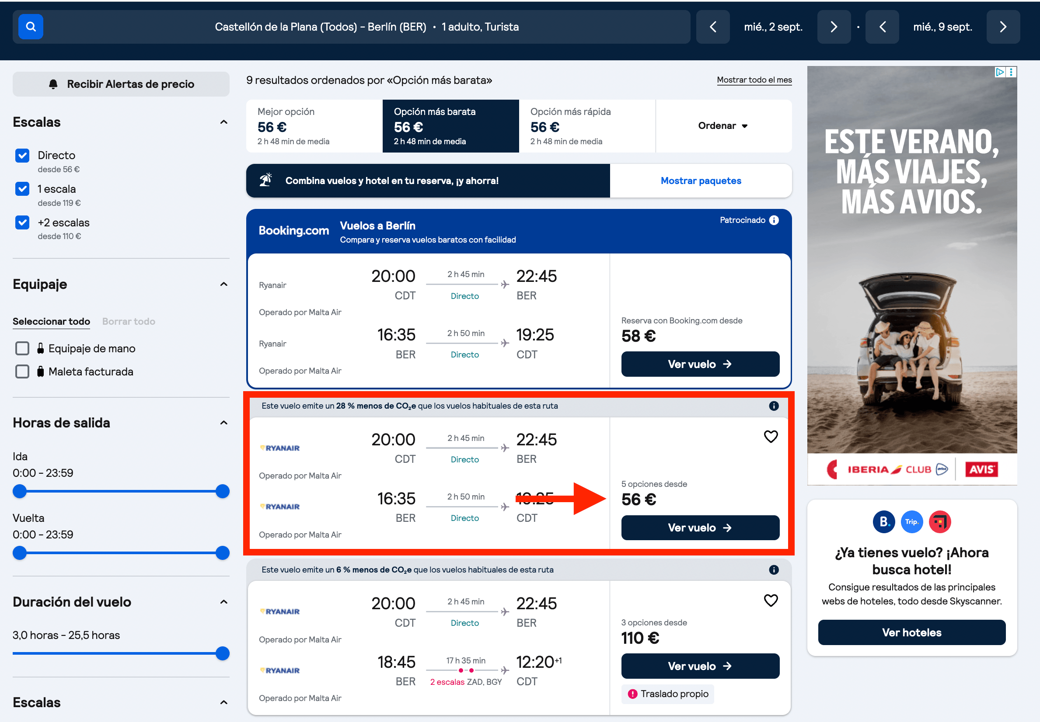Open the Ordenar sort dropdown
This screenshot has width=1040, height=722.
723,126
